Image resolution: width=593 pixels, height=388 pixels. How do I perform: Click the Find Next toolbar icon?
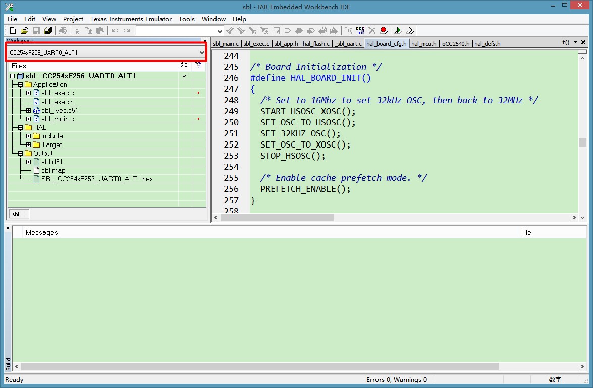[x=241, y=31]
